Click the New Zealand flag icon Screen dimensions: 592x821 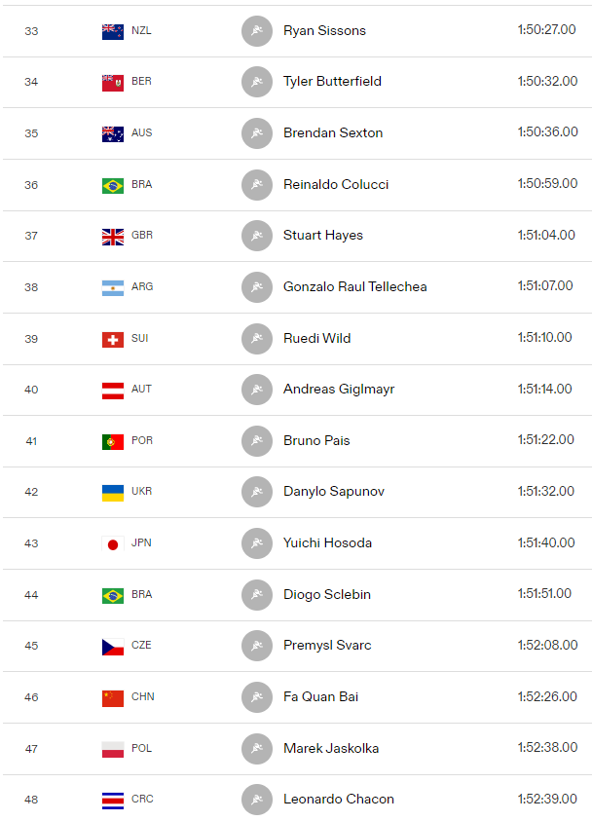point(113,32)
